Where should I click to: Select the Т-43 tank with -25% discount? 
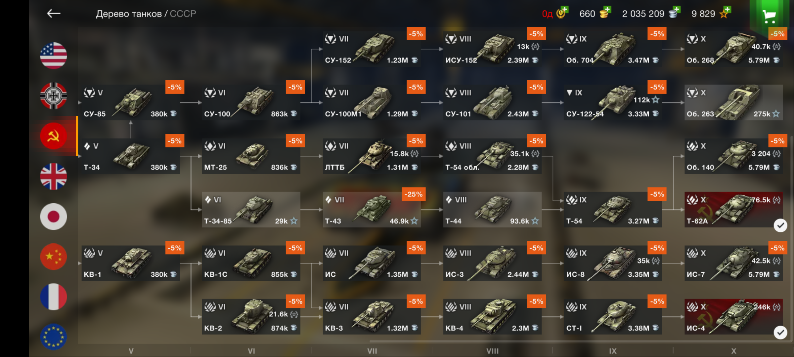tap(372, 210)
